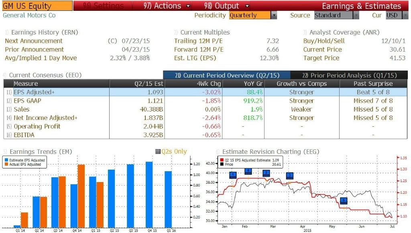Click the blue Q4 15 estimate EPS bar
This screenshot has width=411, height=233.
(149, 195)
